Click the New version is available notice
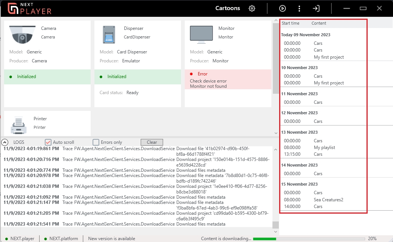Image resolution: width=393 pixels, height=242 pixels. tap(111, 239)
